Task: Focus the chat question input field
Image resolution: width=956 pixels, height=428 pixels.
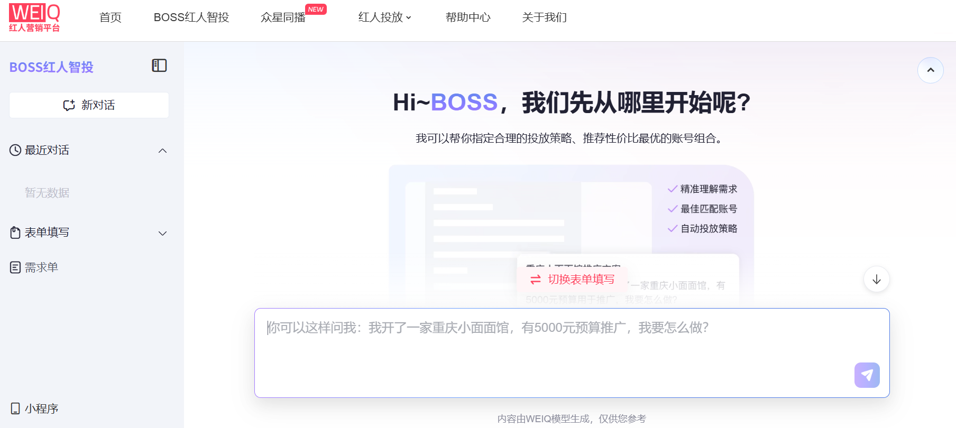Action: point(572,353)
